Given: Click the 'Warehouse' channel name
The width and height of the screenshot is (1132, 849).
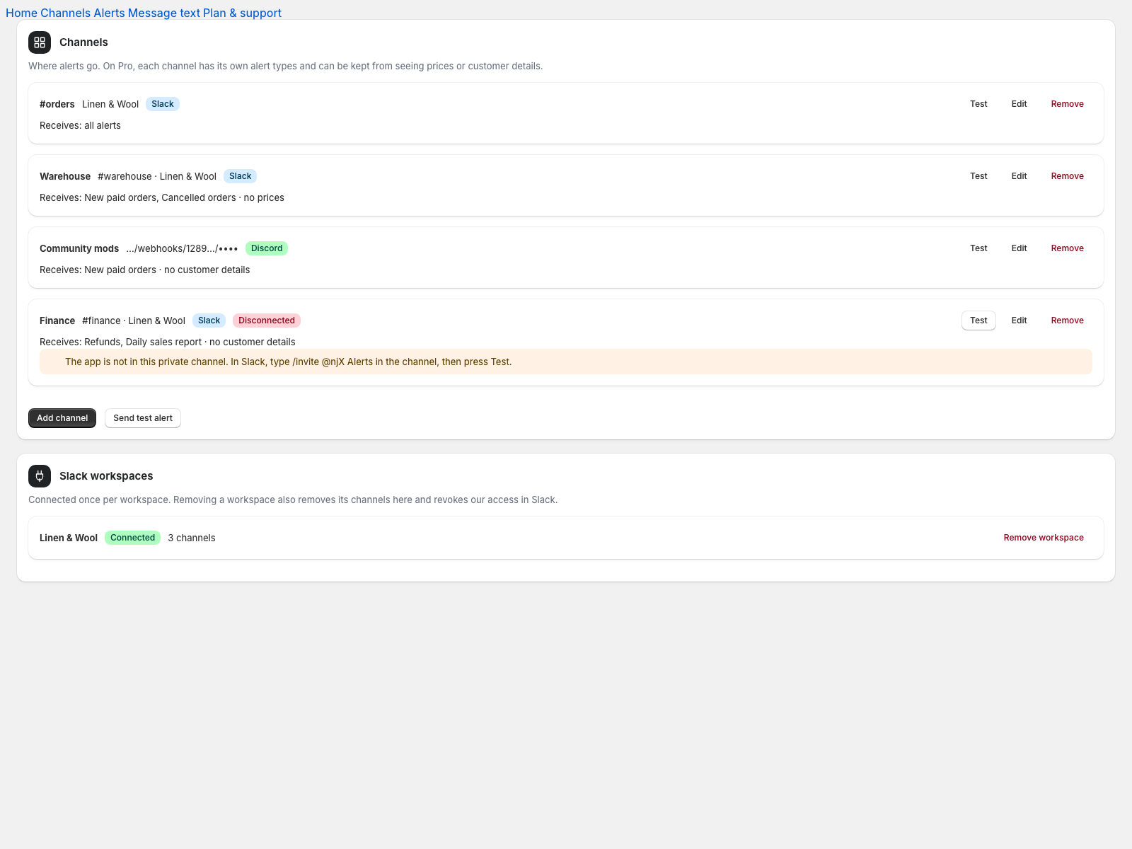Looking at the screenshot, I should [65, 176].
